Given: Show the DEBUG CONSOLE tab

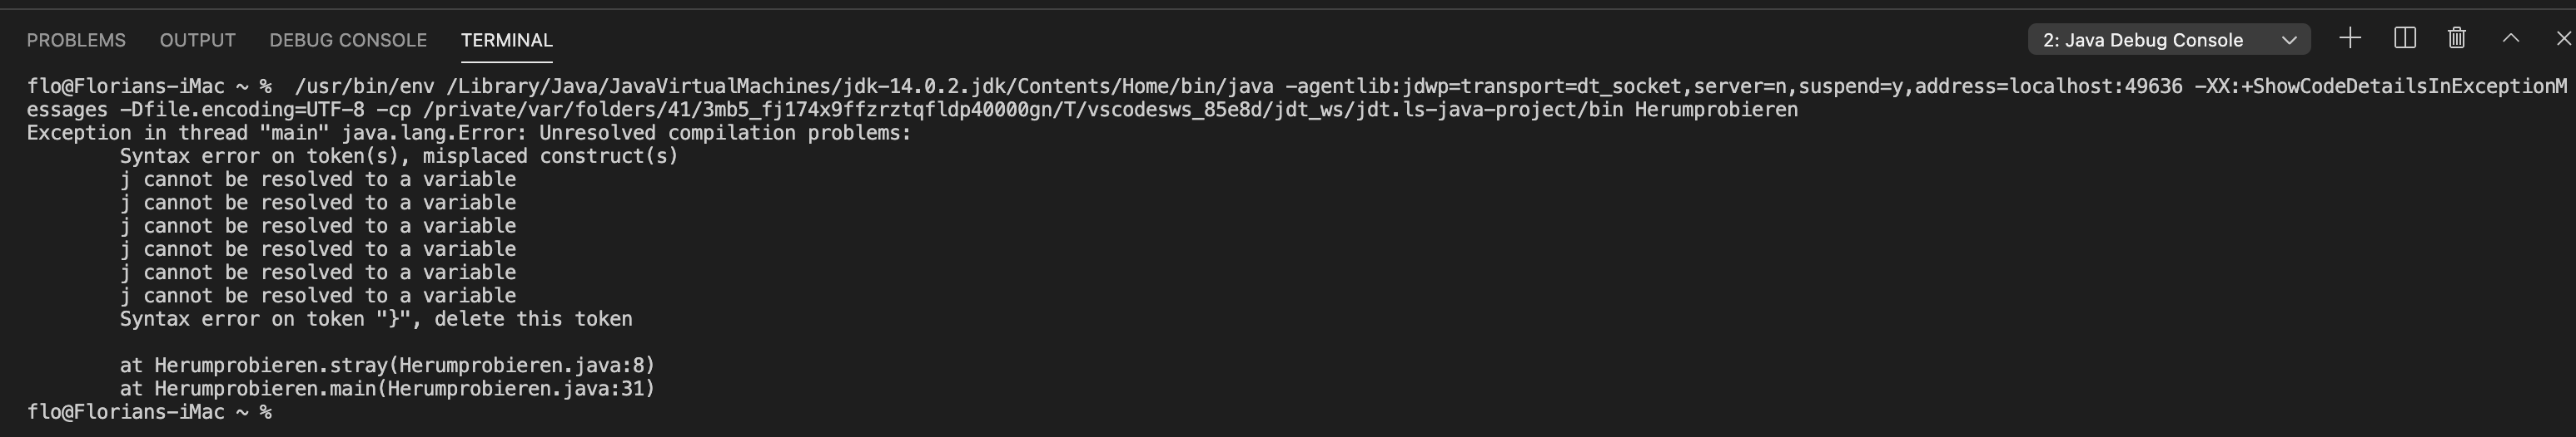Looking at the screenshot, I should click(x=348, y=40).
